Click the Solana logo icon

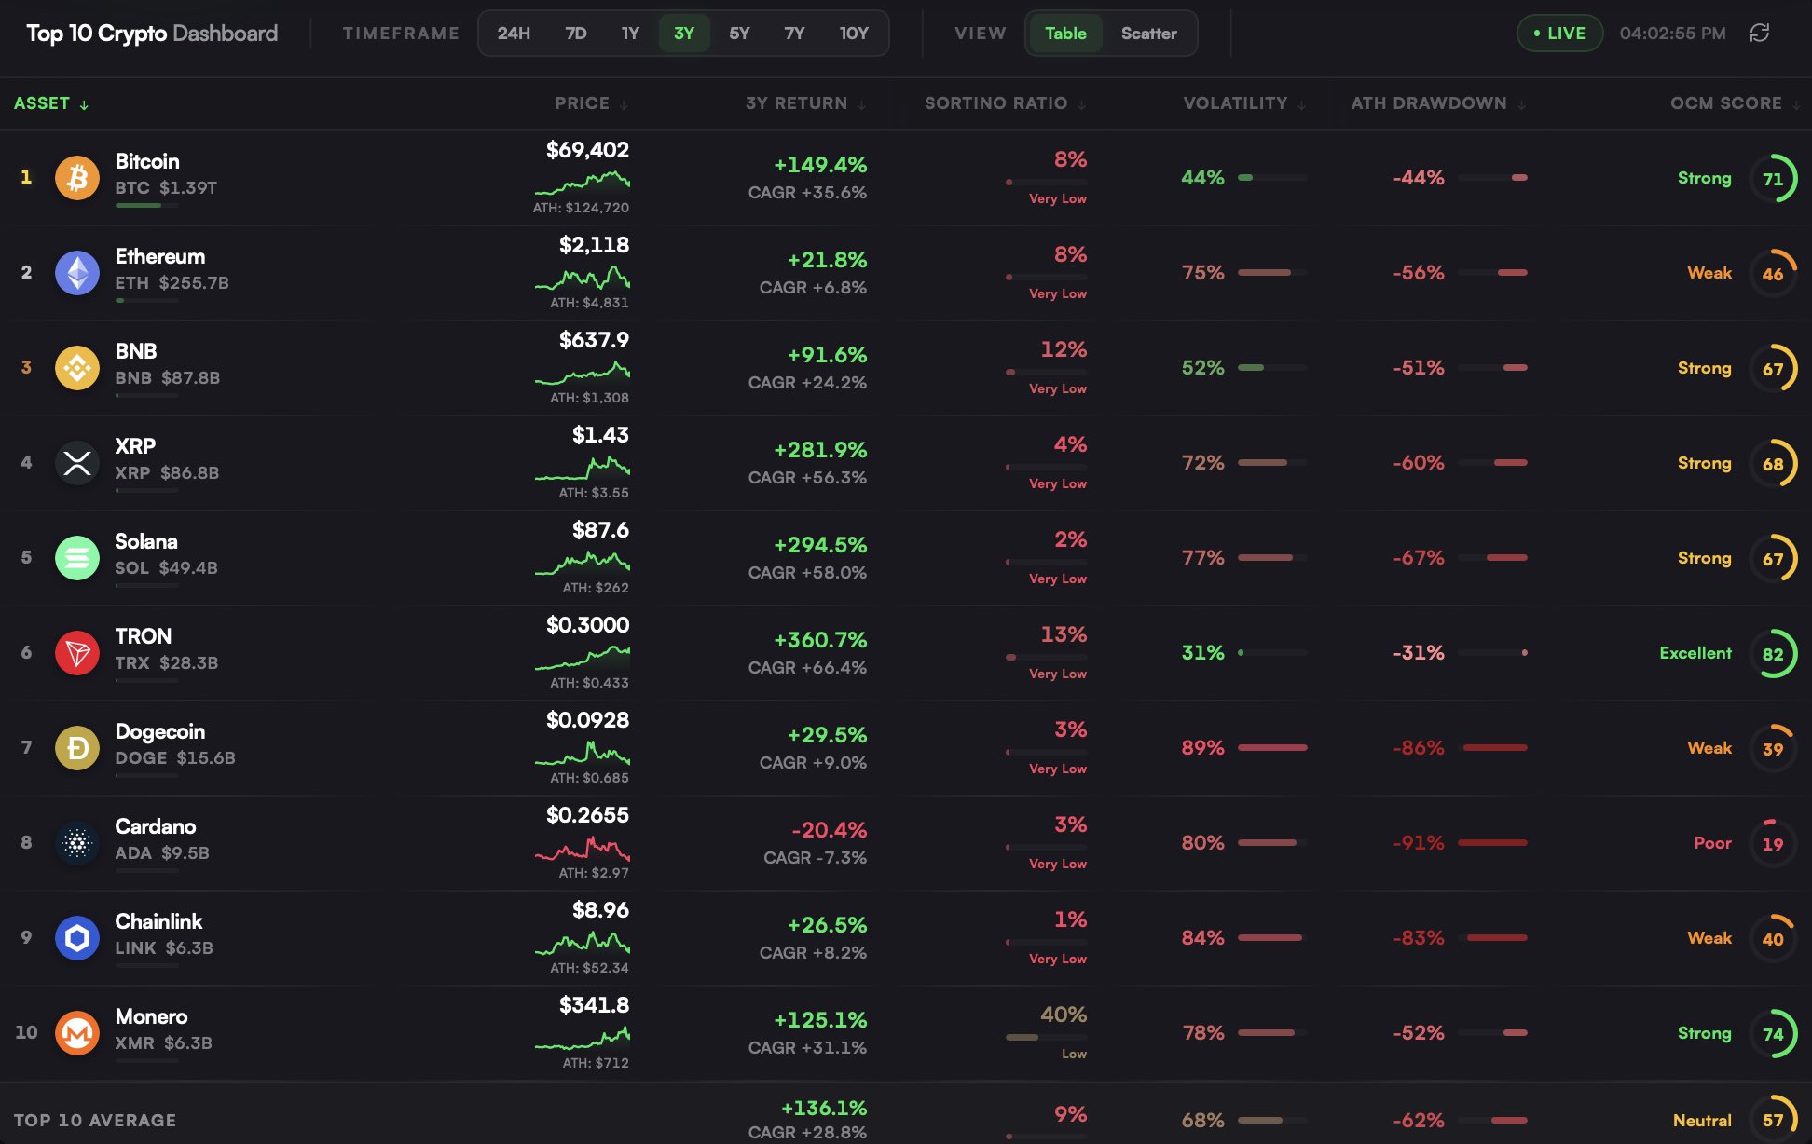77,557
